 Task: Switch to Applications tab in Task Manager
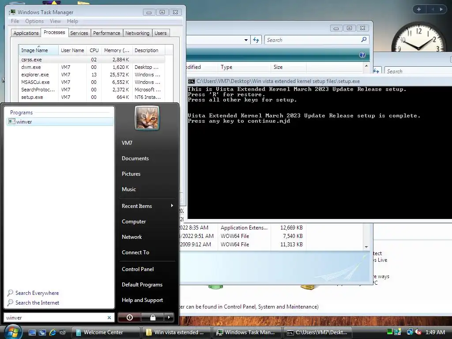pos(26,33)
